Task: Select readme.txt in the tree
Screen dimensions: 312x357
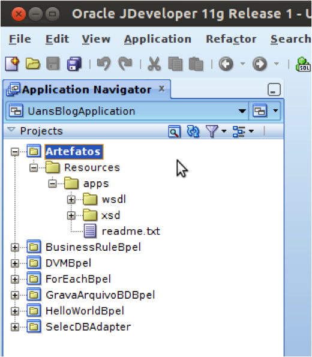Action: pyautogui.click(x=131, y=232)
